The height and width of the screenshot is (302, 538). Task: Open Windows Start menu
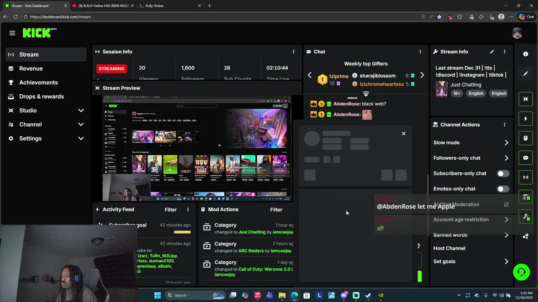tap(158, 295)
